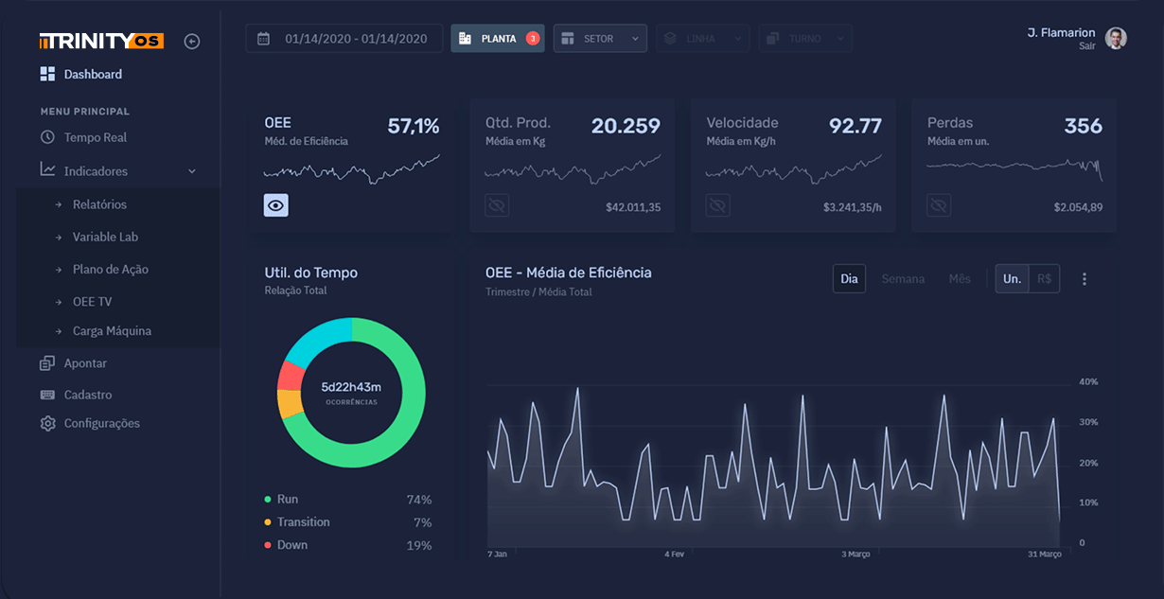
Task: Open Plano de Ação submenu item
Action: 110,269
